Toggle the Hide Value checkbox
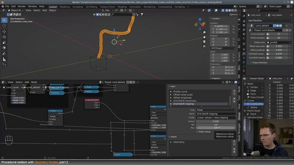 pyautogui.click(x=197, y=132)
